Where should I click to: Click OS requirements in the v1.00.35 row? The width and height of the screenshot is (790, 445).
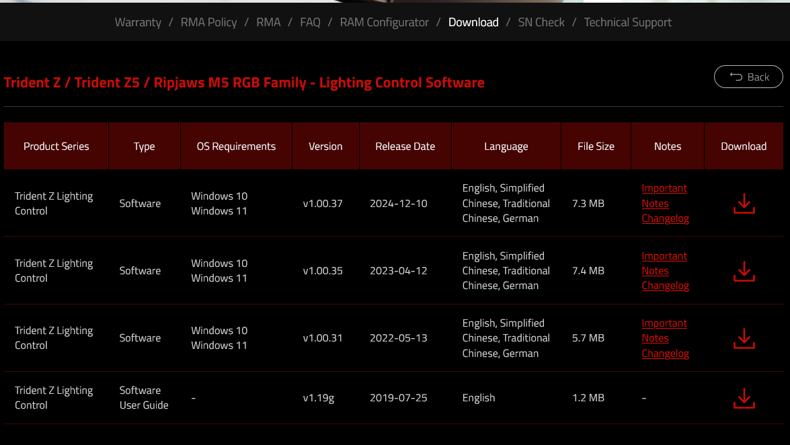click(219, 271)
